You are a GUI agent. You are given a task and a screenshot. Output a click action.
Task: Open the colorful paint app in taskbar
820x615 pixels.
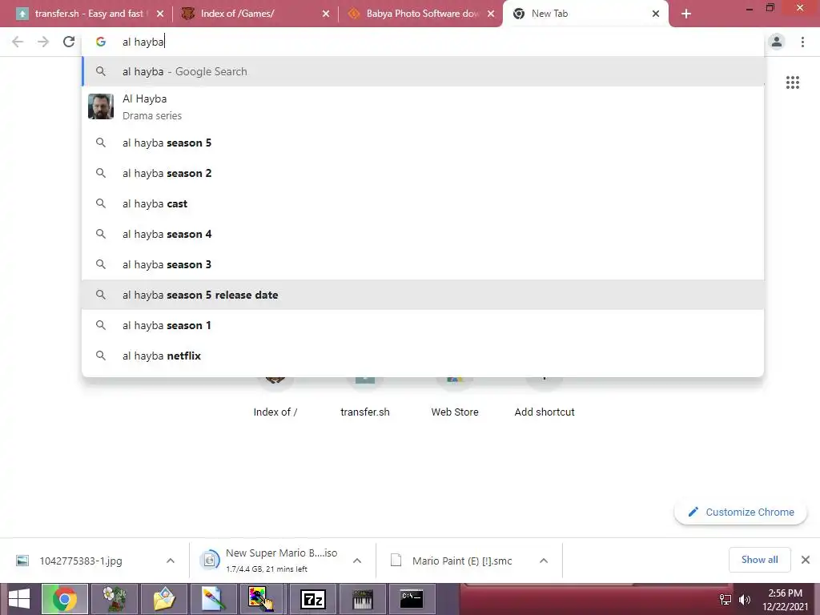[261, 599]
